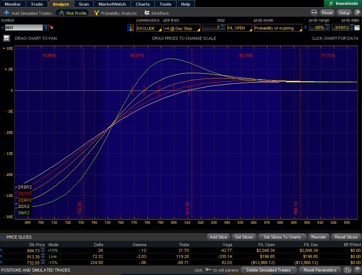Adjust the 732.05 stock price stepper

pos(43,262)
